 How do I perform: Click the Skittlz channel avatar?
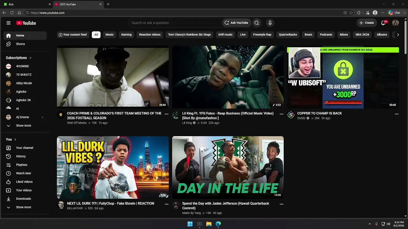[x=291, y=115]
